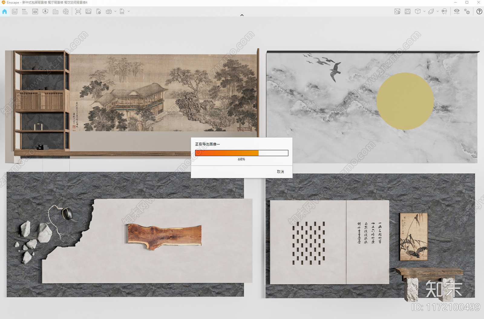Image resolution: width=484 pixels, height=319 pixels.
Task: Expand the navigation mode dropdown arrow
Action: point(437,11)
